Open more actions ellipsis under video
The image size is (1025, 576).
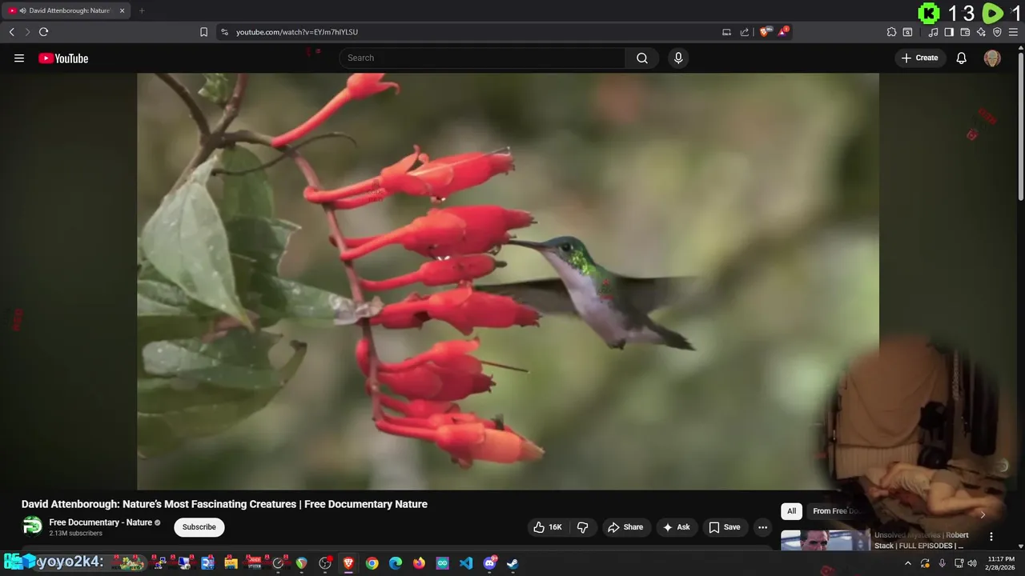pyautogui.click(x=762, y=527)
